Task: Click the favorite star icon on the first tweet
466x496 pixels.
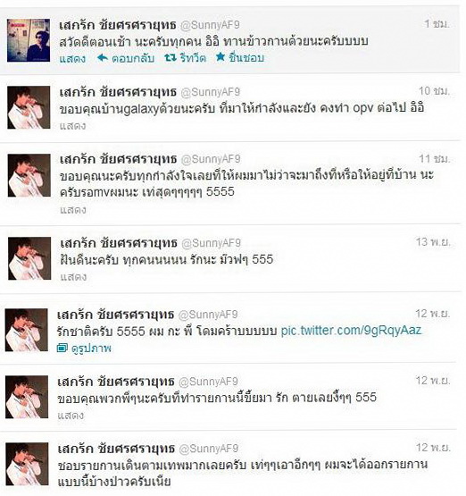Action: (221, 57)
